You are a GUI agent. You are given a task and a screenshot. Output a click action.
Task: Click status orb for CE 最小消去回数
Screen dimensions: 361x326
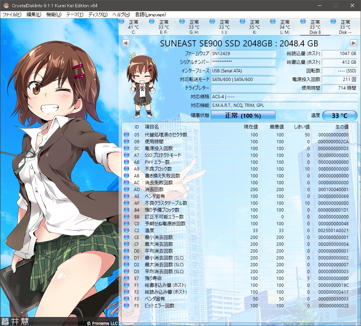126,237
